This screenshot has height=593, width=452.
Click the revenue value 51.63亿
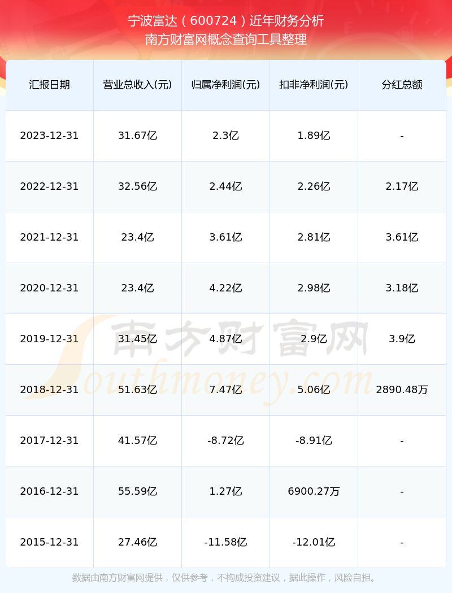(138, 390)
